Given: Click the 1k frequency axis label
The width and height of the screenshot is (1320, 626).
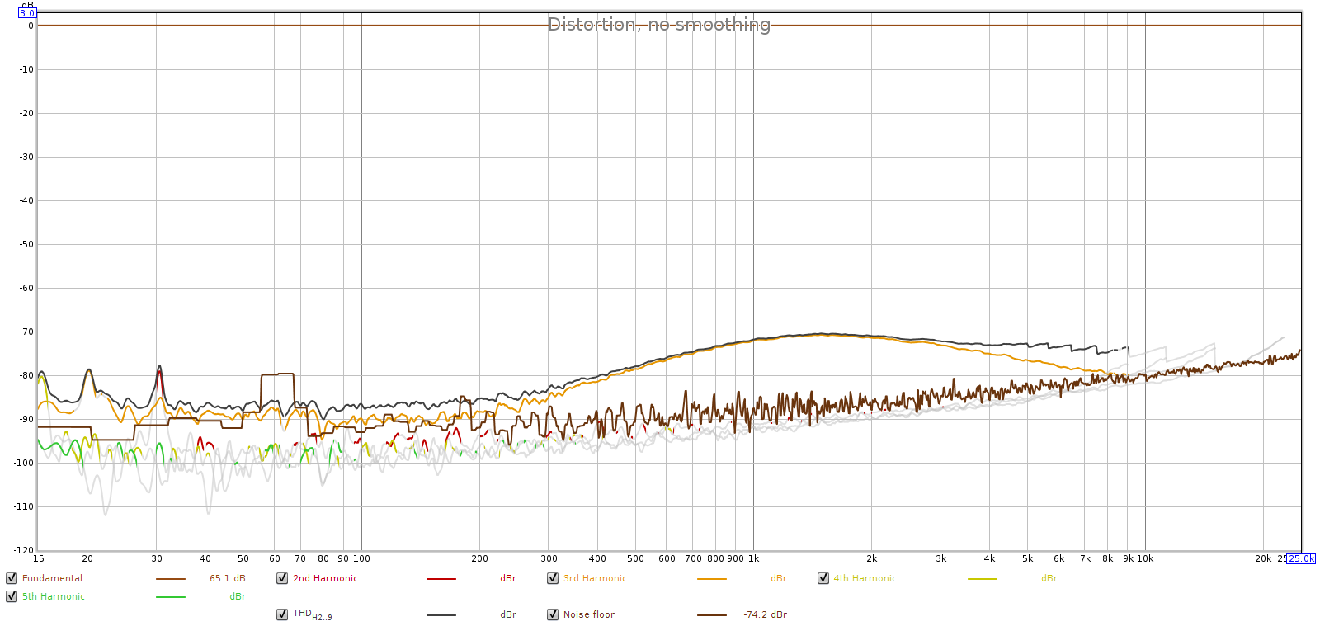Looking at the screenshot, I should coord(753,558).
